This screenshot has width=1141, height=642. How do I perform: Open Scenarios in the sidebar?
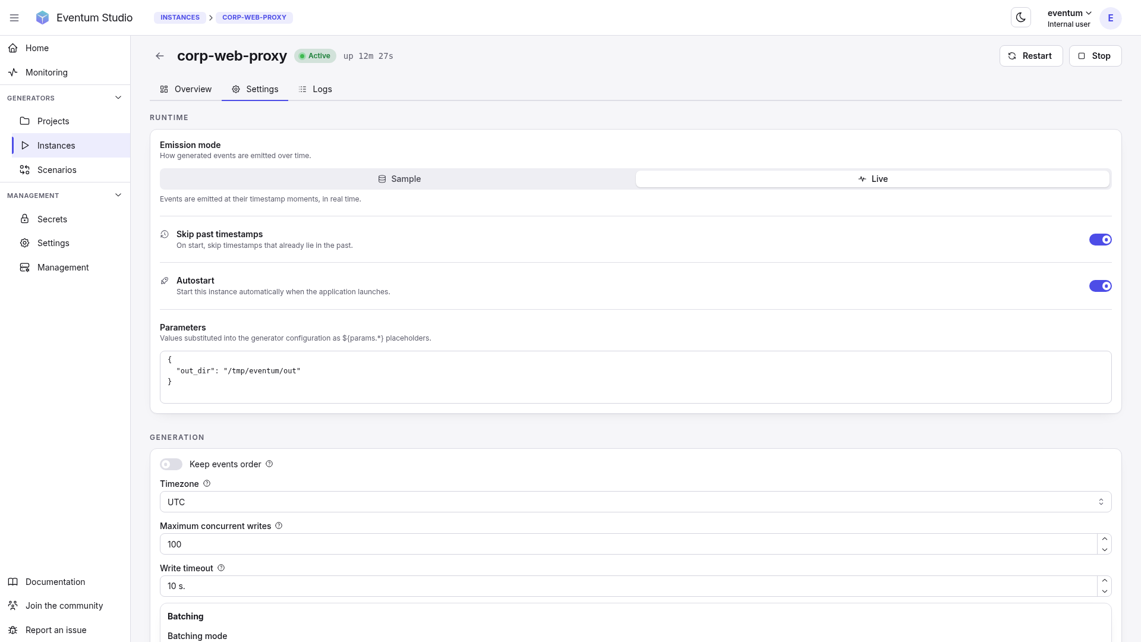click(x=71, y=170)
